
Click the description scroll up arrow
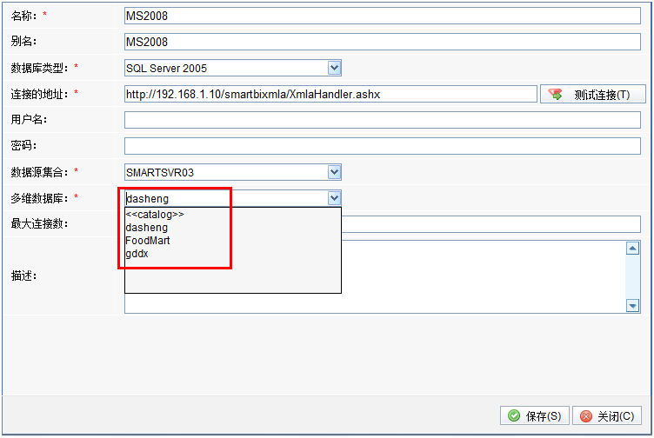633,249
